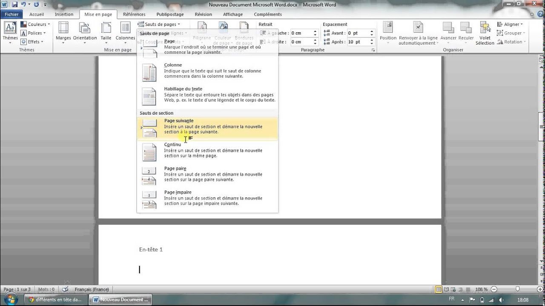Viewport: 545px width, 306px height.
Task: Select Continu section break
Action: pos(207,152)
